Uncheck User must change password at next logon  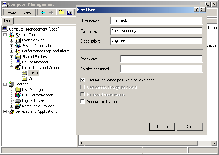click(x=82, y=80)
